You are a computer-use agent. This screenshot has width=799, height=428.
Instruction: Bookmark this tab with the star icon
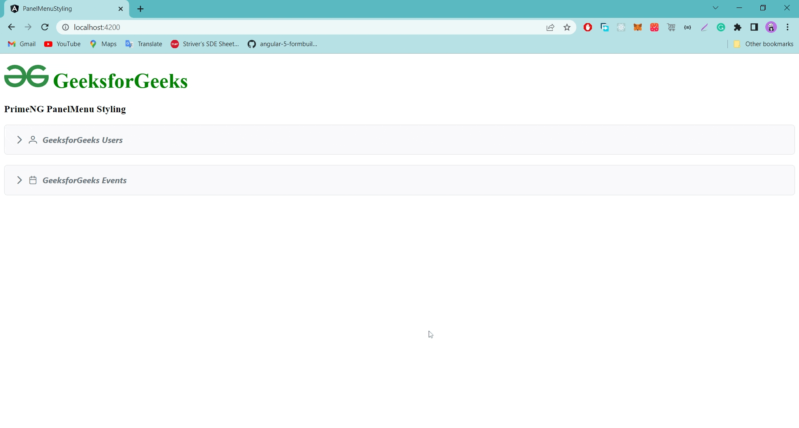tap(567, 27)
